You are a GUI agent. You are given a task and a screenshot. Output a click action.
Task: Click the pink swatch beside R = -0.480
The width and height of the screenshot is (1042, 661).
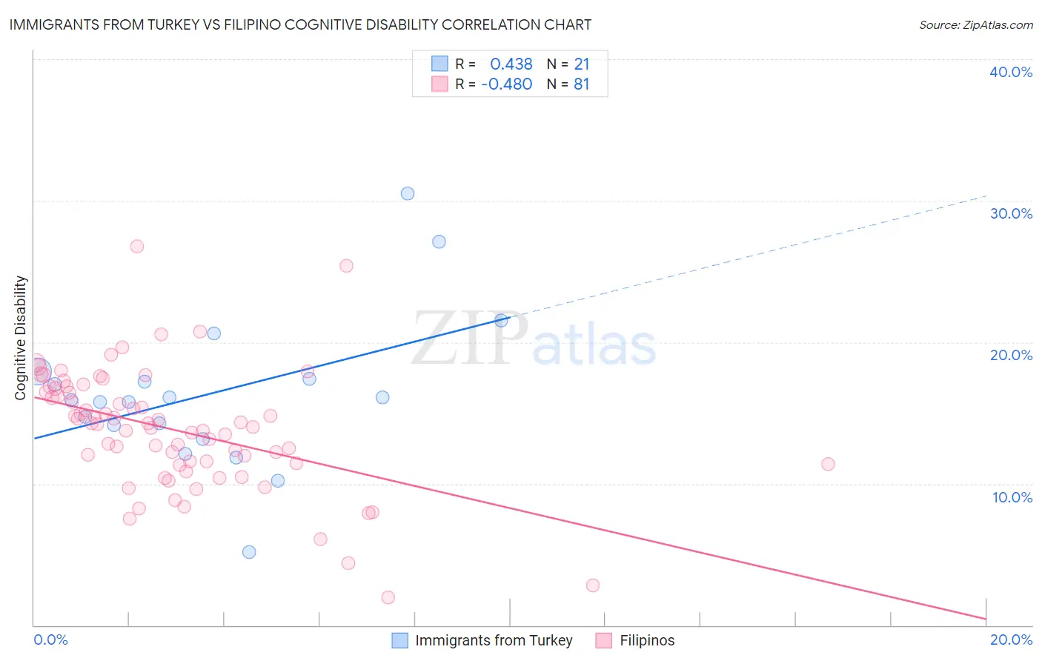[440, 84]
